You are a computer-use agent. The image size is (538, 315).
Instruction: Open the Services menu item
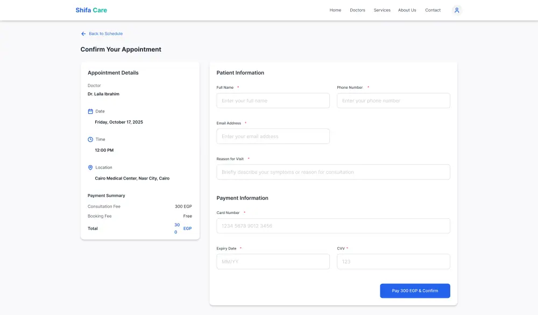click(x=382, y=10)
